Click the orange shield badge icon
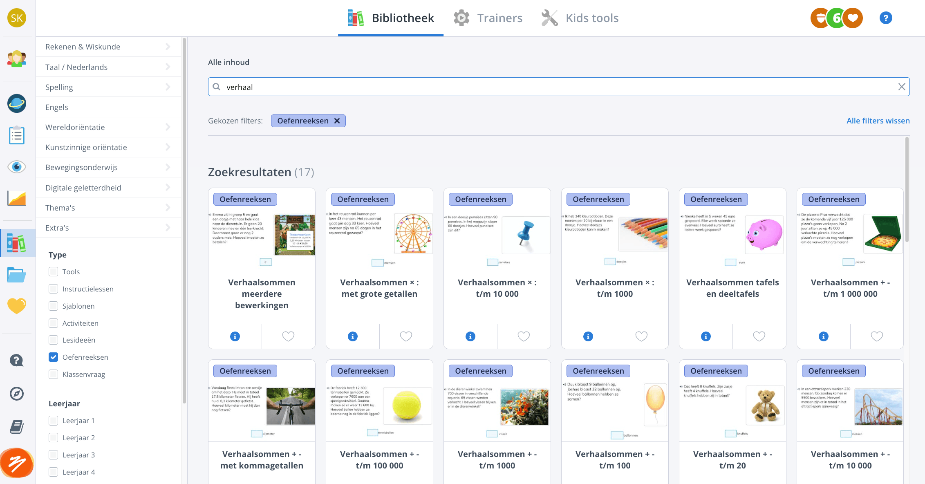The width and height of the screenshot is (925, 484). 820,18
